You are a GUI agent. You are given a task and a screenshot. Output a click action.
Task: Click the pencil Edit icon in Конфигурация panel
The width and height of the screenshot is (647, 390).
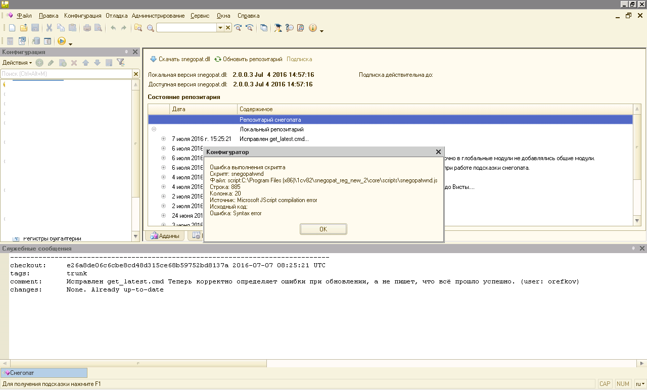[51, 63]
